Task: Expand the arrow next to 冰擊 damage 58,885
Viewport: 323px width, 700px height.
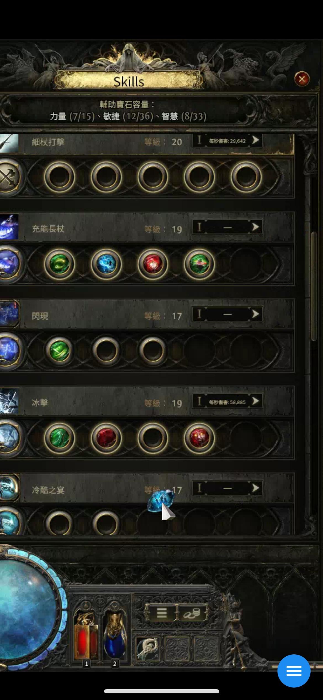Action: [256, 401]
